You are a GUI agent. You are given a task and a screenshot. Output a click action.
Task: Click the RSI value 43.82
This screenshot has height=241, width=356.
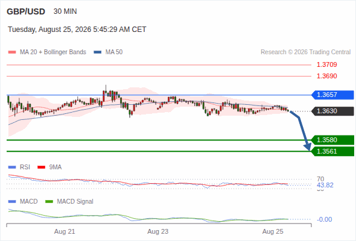(325, 185)
